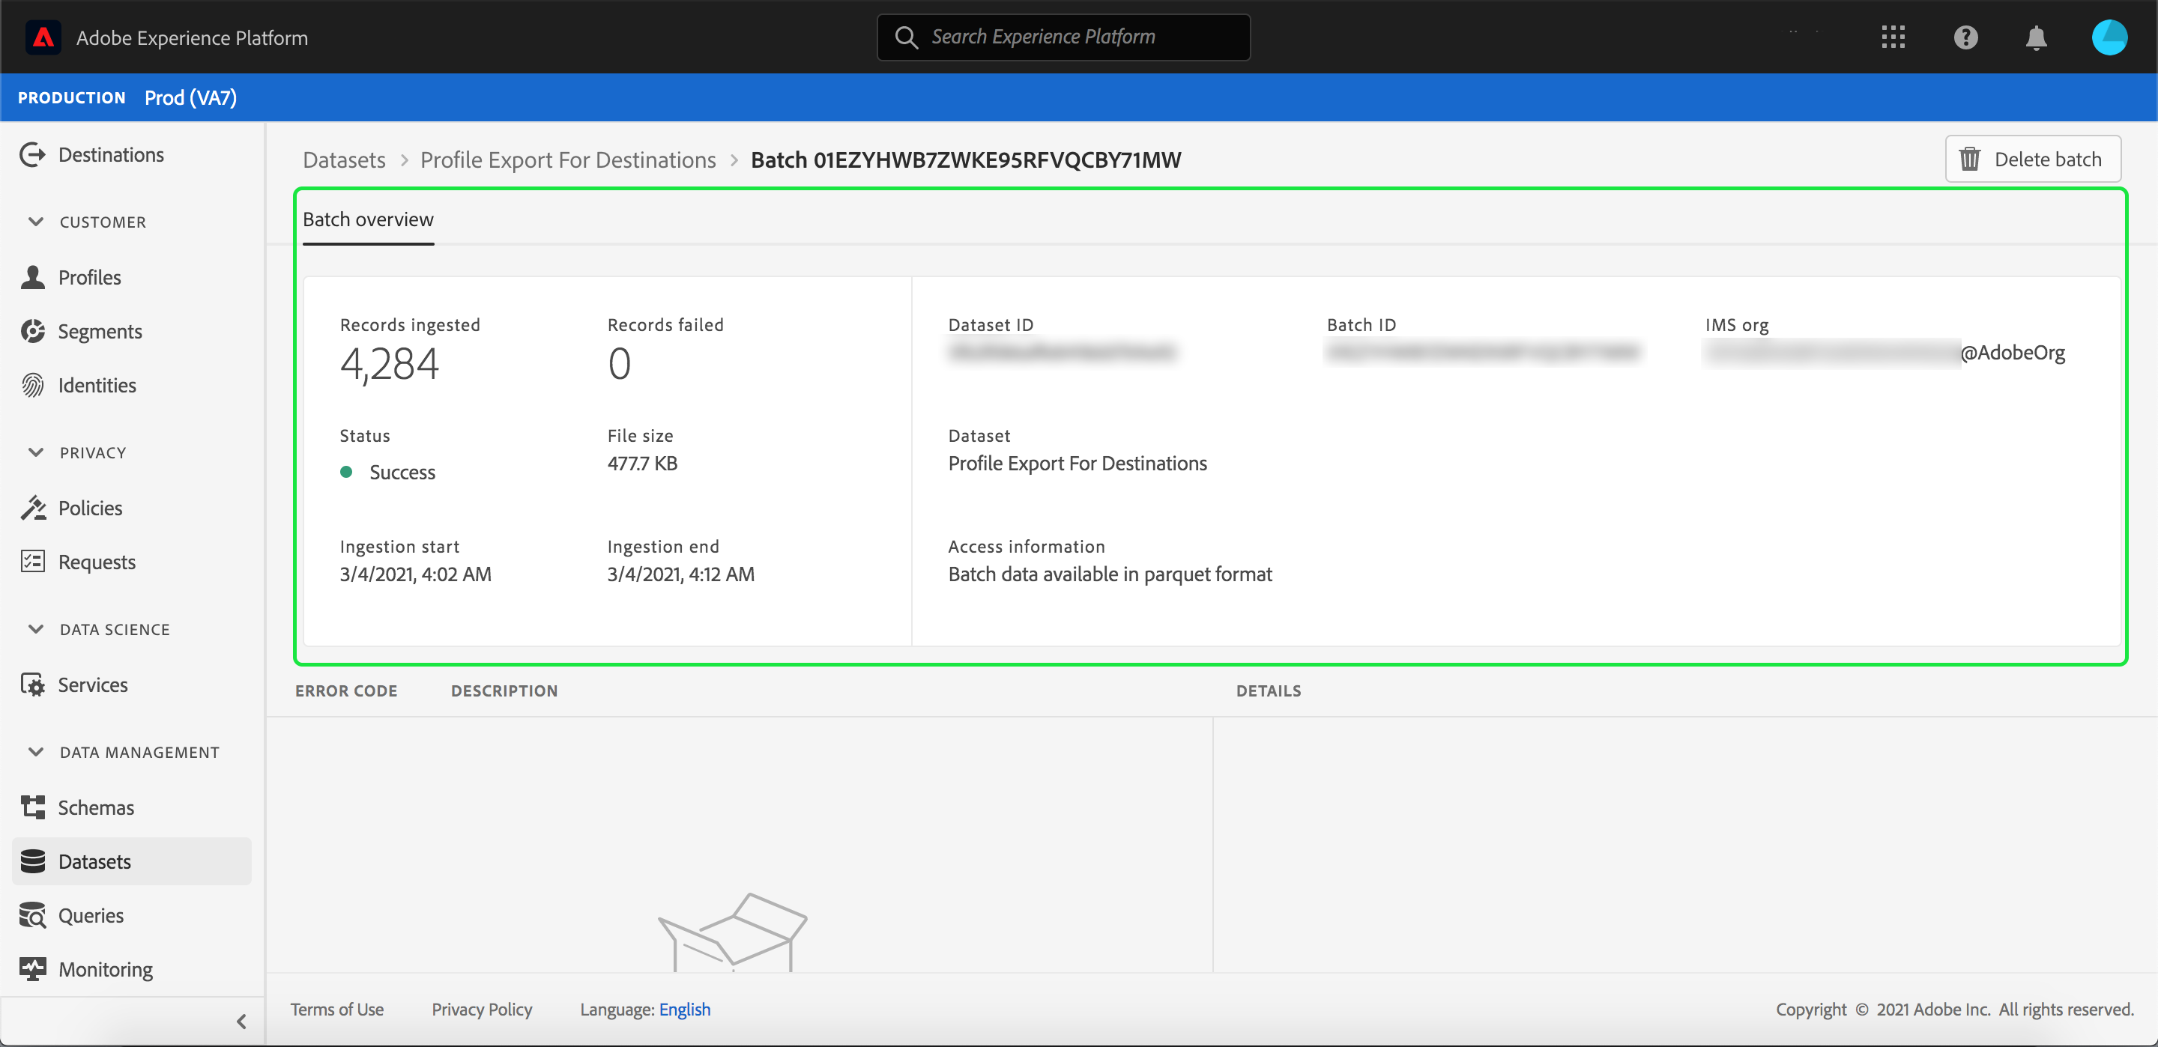Screen dimensions: 2158x1047
Task: Change language via English link
Action: (683, 1010)
